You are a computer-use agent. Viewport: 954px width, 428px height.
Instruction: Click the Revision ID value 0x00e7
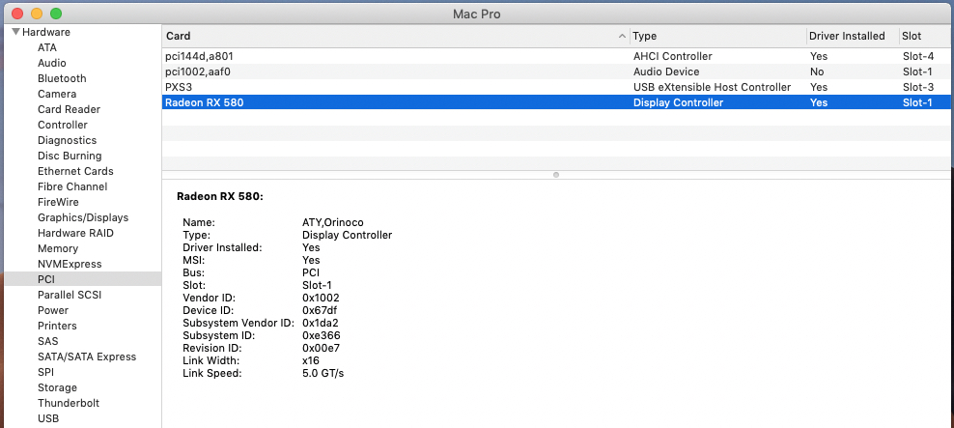point(321,348)
